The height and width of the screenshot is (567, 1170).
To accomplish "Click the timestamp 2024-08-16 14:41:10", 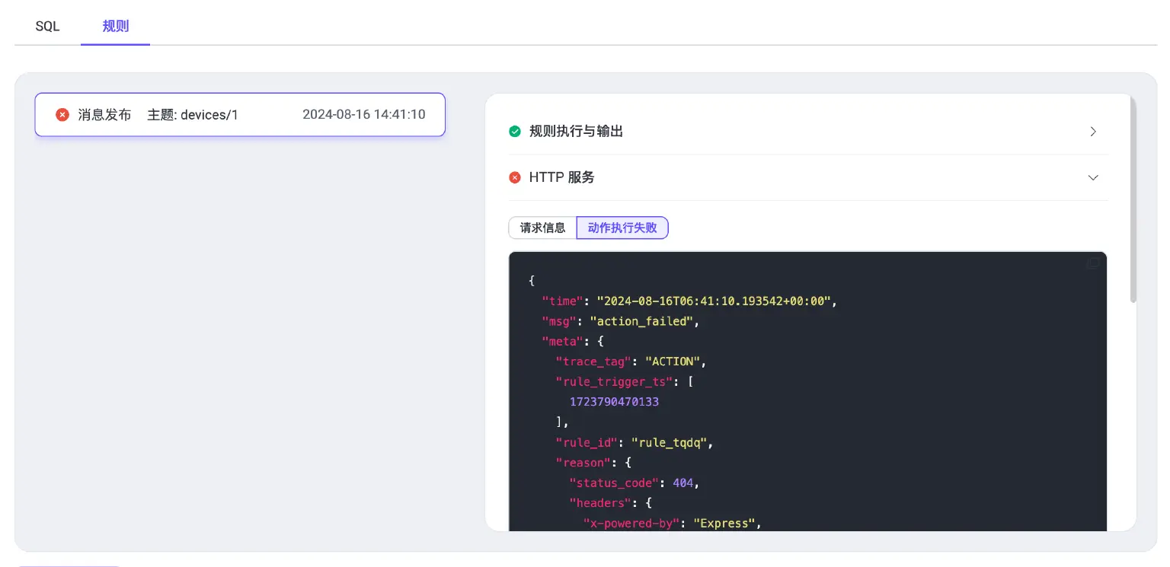I will (x=364, y=114).
